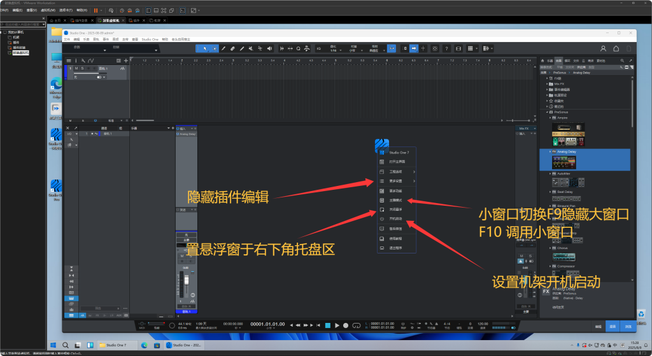Viewport: 652px width, 356px height.
Task: Click the magnifier zoom tool in the toolbar
Action: click(298, 48)
